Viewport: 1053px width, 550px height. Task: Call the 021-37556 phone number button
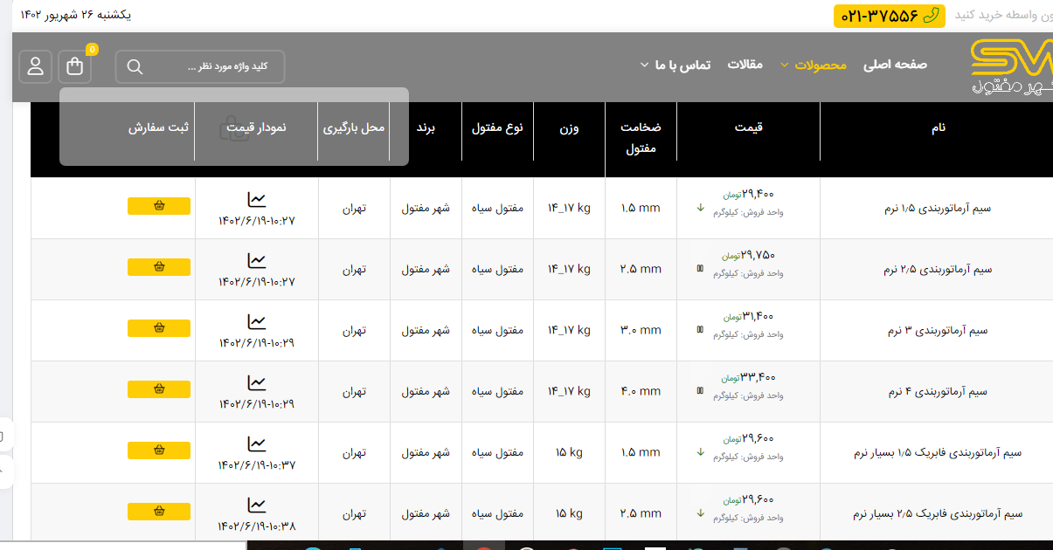(x=889, y=16)
